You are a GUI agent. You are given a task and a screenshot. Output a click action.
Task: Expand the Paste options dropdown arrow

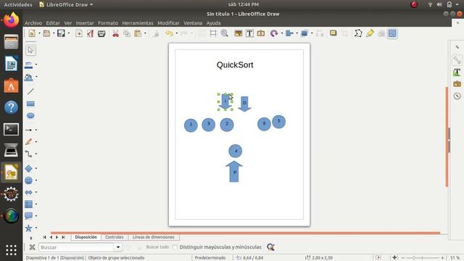click(145, 33)
